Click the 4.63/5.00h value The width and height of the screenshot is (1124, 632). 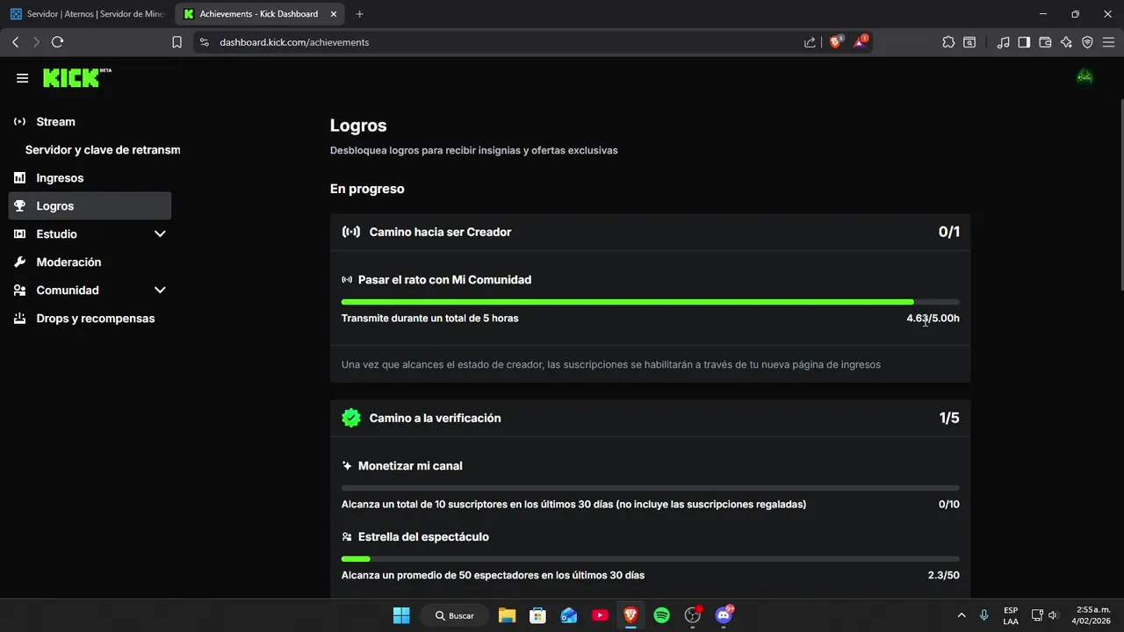click(x=933, y=319)
